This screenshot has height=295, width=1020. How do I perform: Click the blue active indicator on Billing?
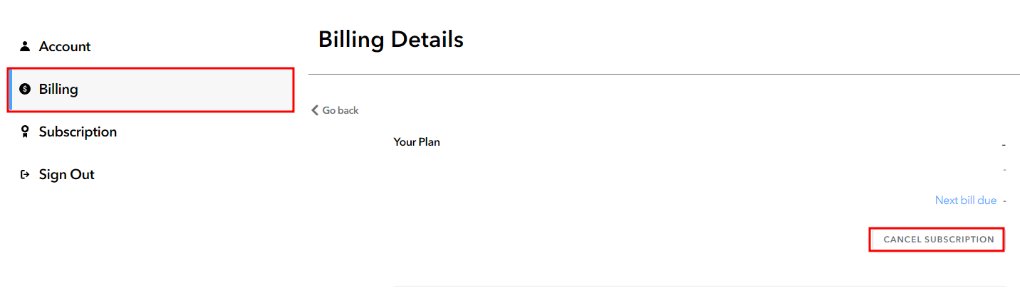(10, 90)
